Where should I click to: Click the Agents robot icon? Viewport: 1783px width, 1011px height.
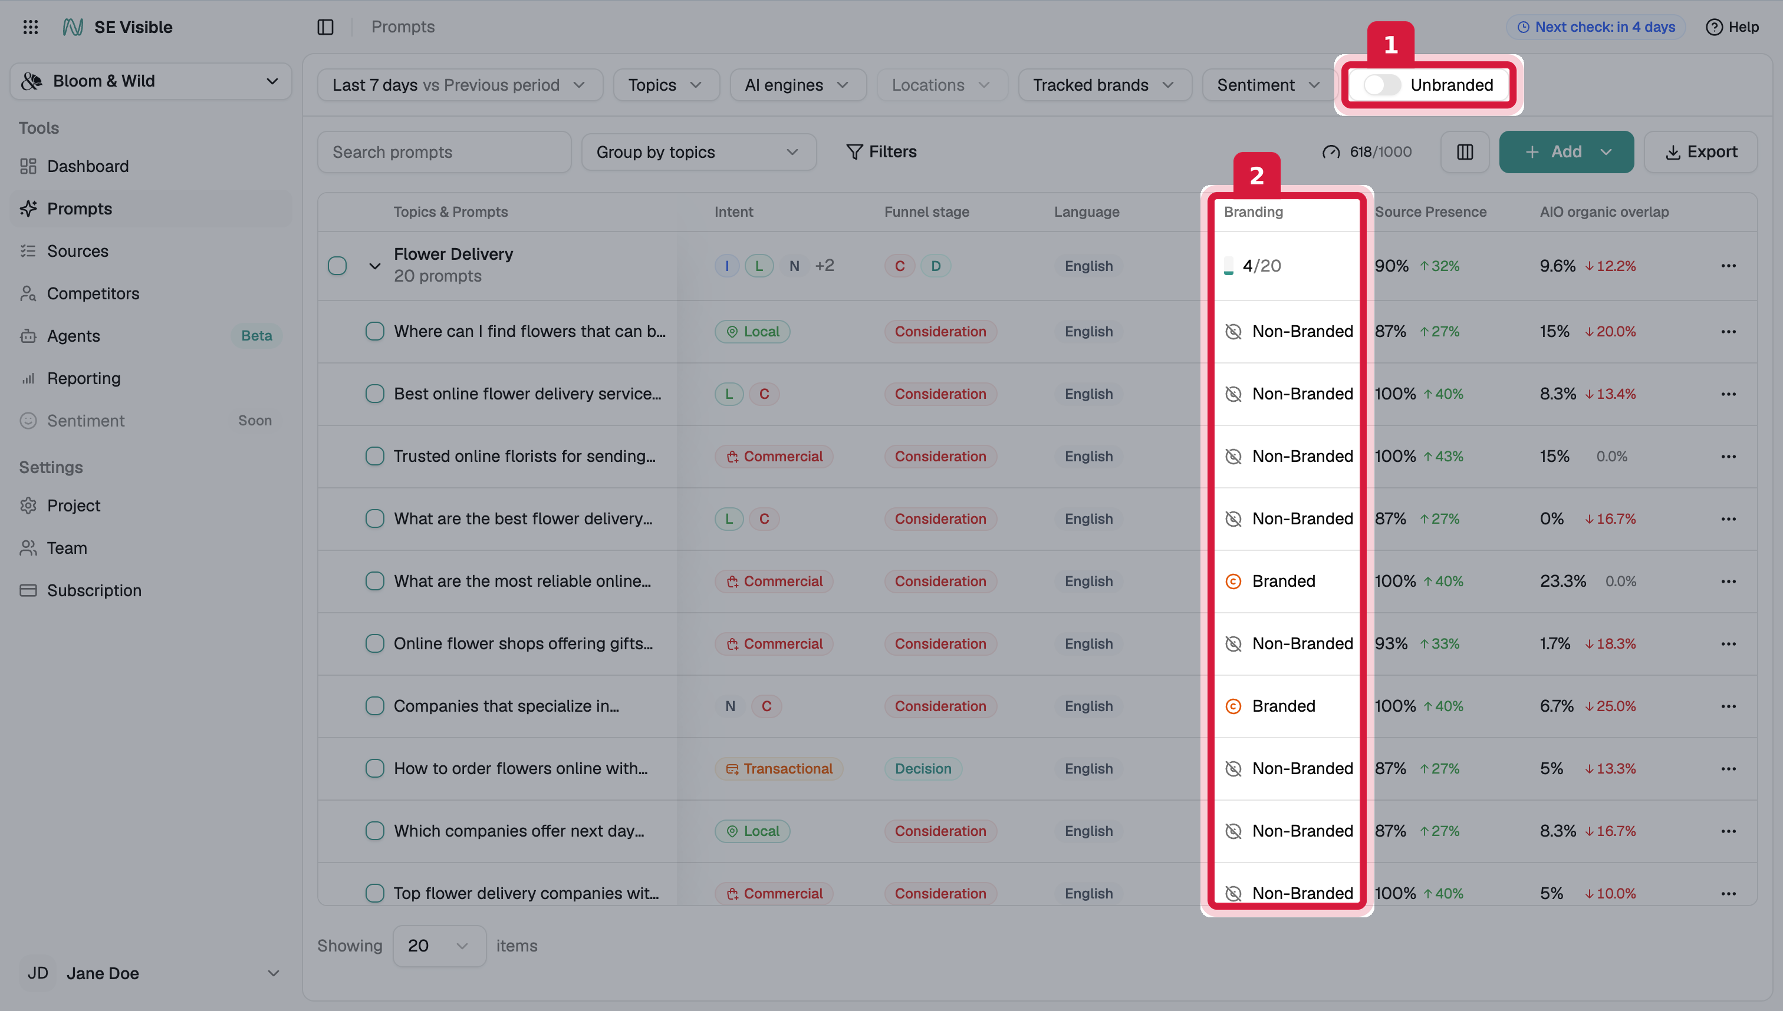28,335
